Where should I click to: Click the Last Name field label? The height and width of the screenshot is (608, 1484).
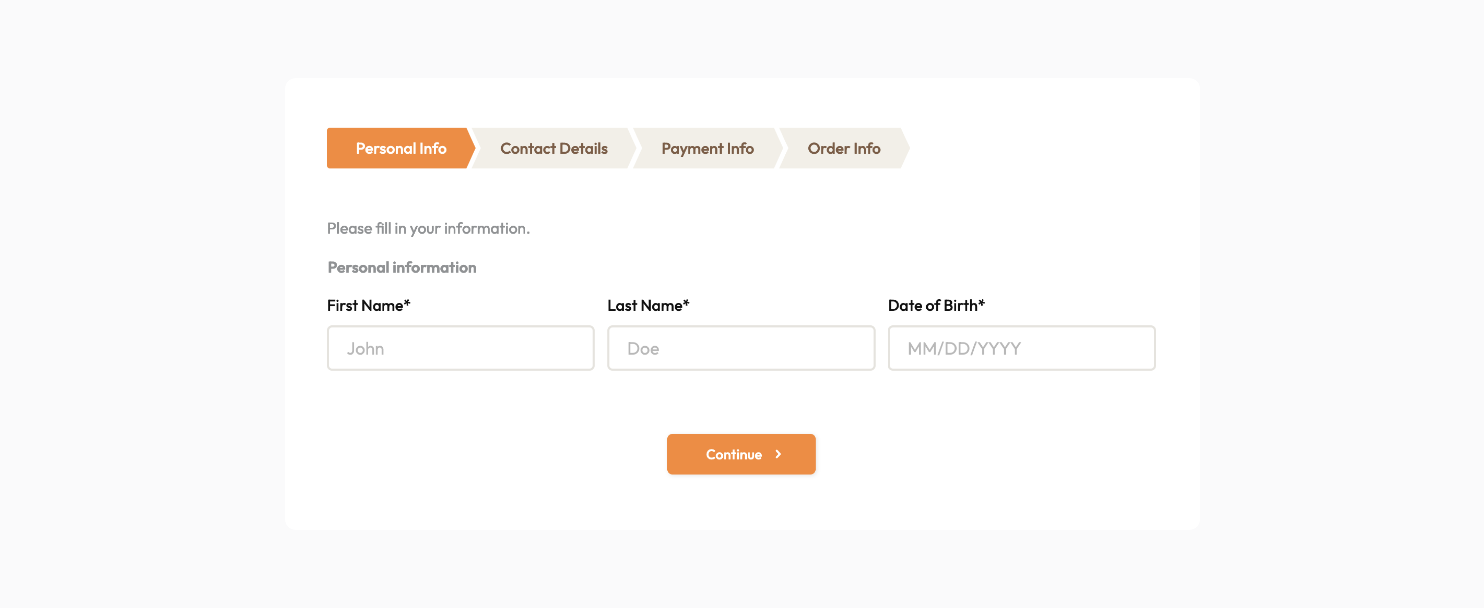point(645,306)
